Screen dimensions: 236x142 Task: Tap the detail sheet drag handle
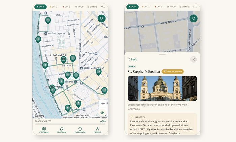click(162, 54)
